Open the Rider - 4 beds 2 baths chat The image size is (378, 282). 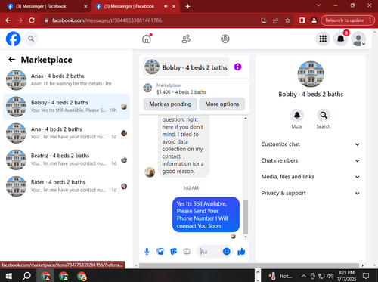tap(67, 186)
